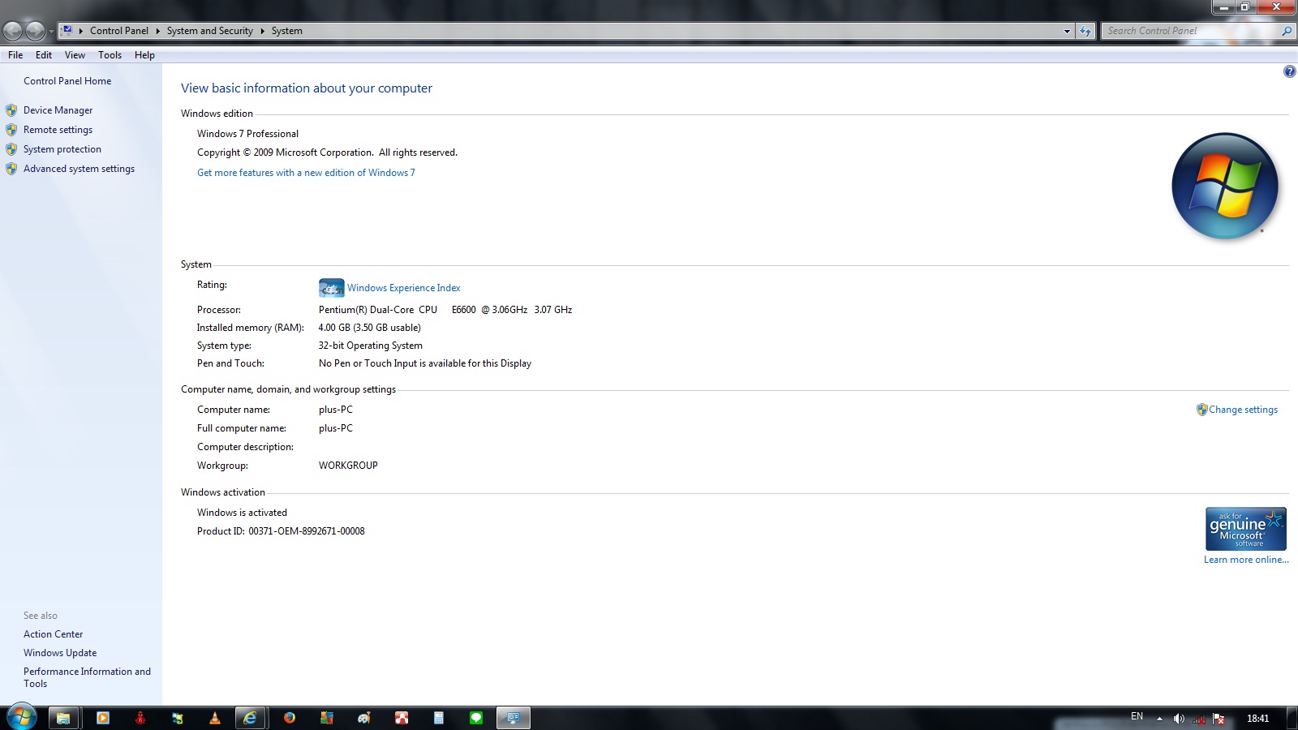The image size is (1298, 730).
Task: Go to System and Security breadcrumb
Action: (x=210, y=31)
